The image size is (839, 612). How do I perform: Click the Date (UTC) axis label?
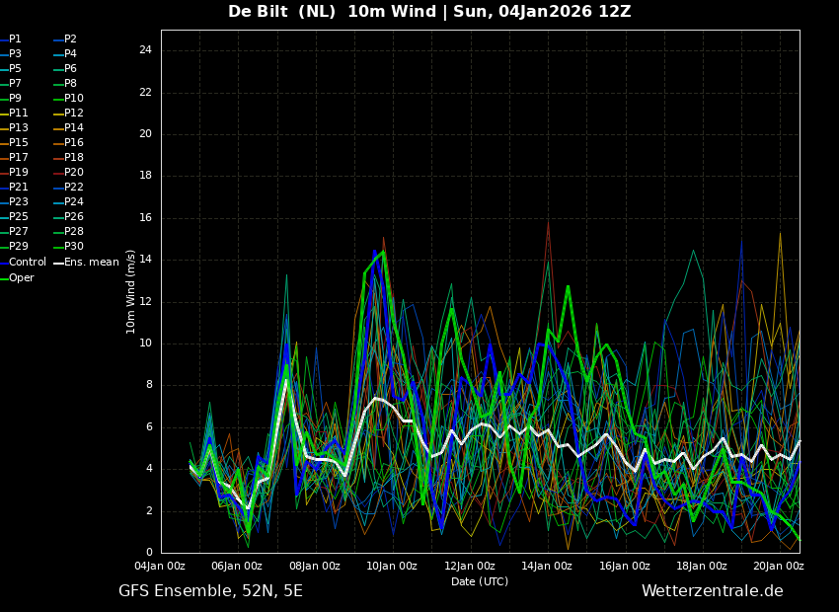(480, 581)
